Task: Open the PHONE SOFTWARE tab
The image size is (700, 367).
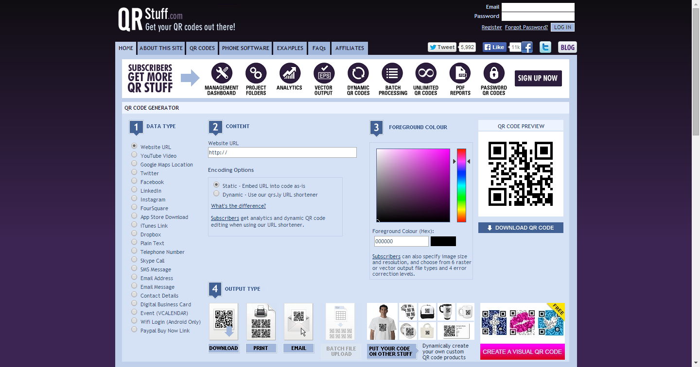Action: pos(245,48)
